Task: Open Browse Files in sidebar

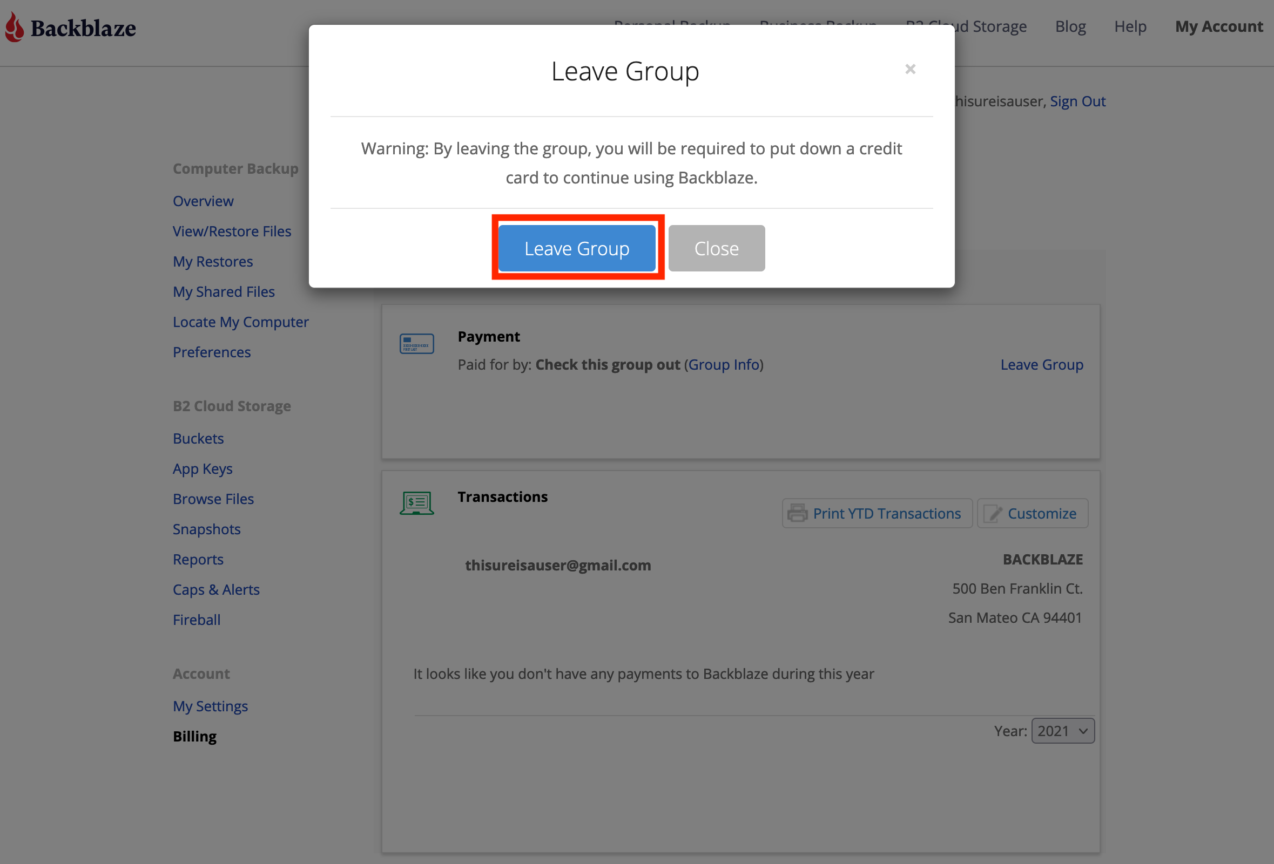Action: (x=213, y=499)
